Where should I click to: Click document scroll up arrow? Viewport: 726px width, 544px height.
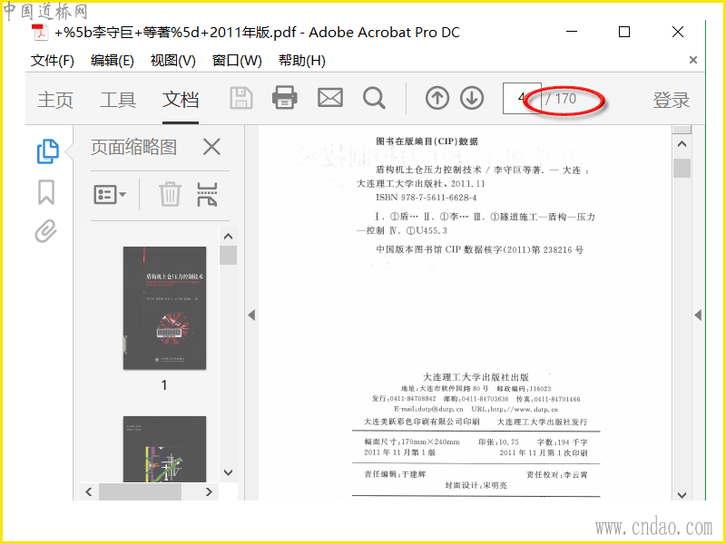click(682, 144)
